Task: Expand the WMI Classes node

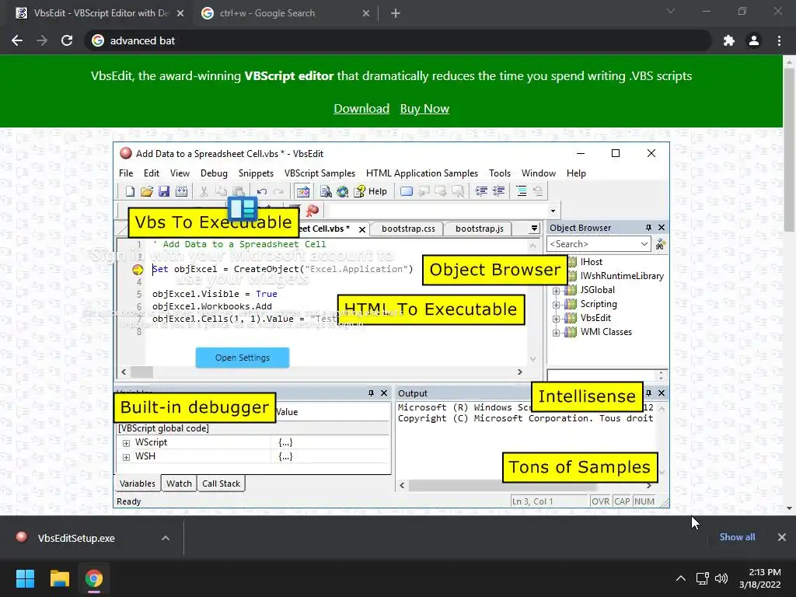Action: pyautogui.click(x=556, y=333)
